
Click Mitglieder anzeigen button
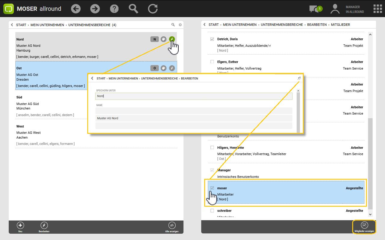364,227
